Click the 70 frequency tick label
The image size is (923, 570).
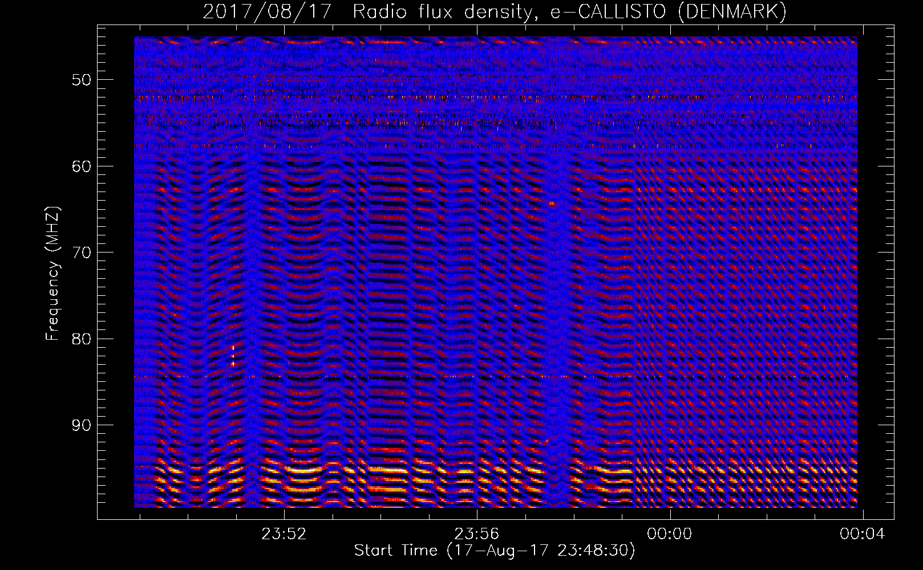pos(82,253)
